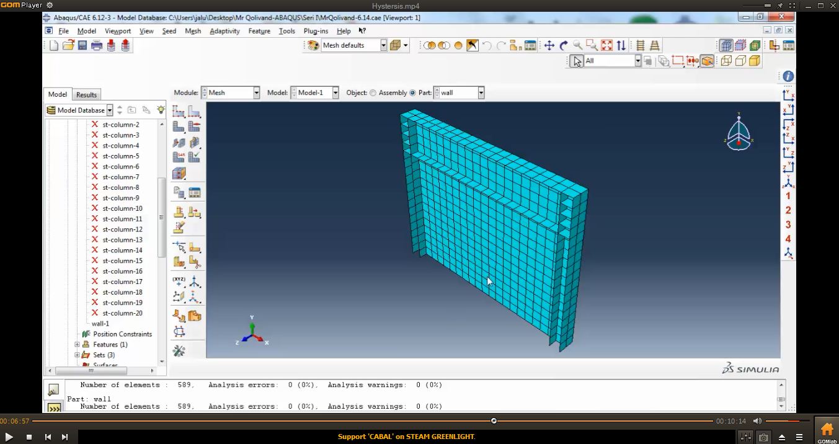
Task: Click the Print icon in the File toolbar
Action: click(97, 45)
